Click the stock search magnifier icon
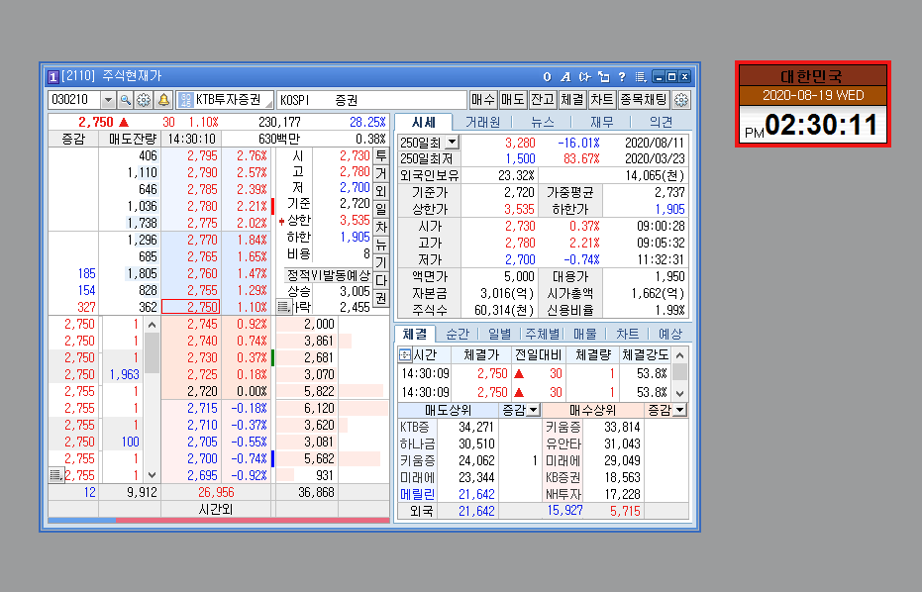This screenshot has height=592, width=922. [x=126, y=100]
